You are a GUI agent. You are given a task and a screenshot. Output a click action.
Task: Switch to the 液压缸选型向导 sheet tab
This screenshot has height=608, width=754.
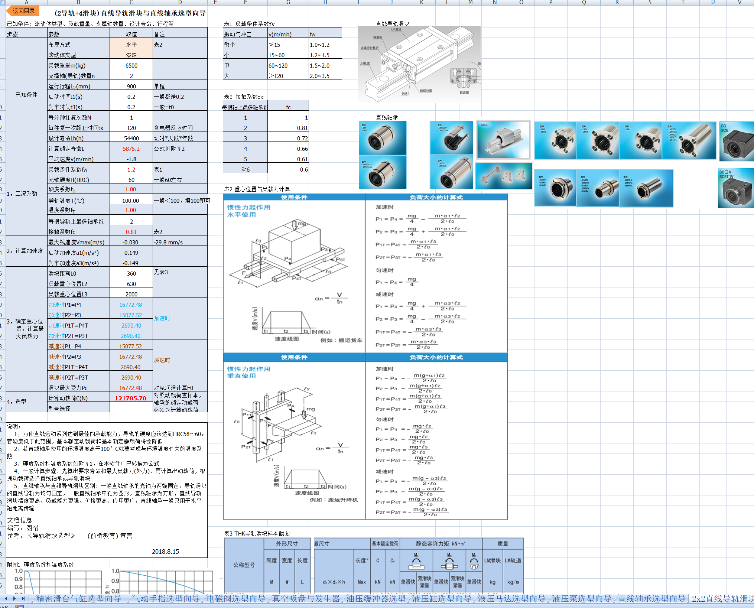click(x=442, y=598)
